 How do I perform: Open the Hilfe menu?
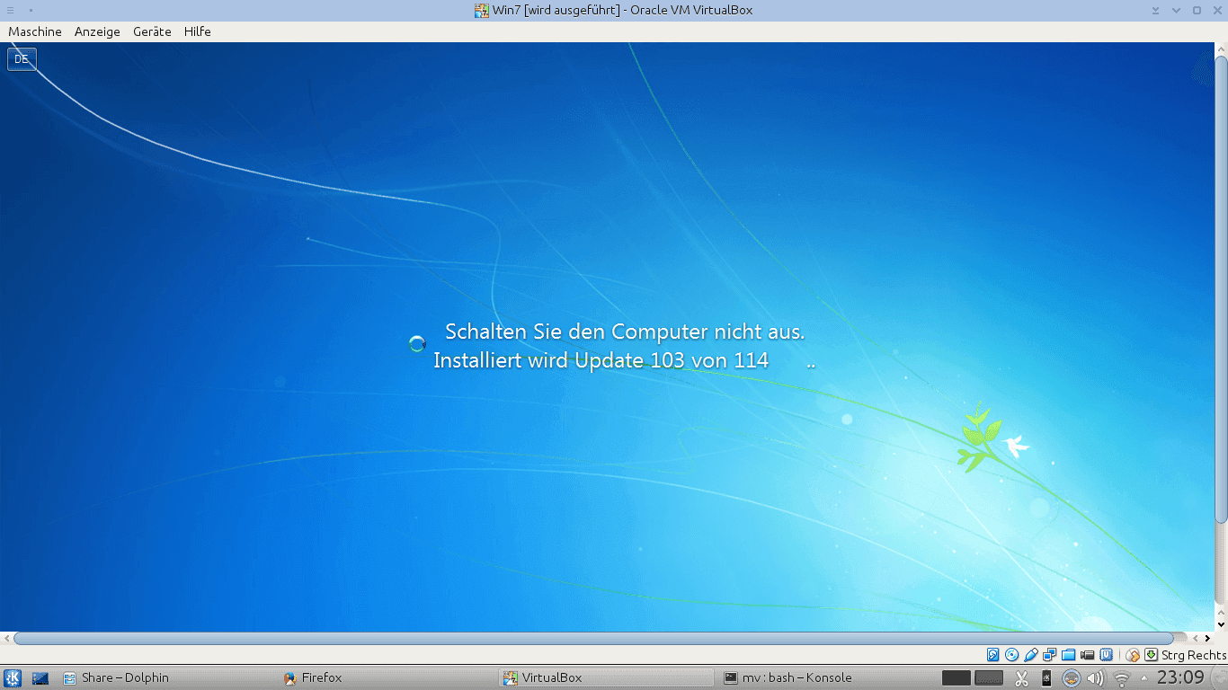pyautogui.click(x=197, y=31)
